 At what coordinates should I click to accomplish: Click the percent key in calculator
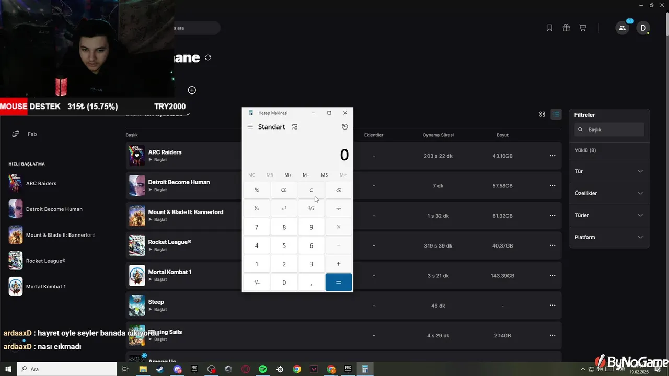coord(257,190)
